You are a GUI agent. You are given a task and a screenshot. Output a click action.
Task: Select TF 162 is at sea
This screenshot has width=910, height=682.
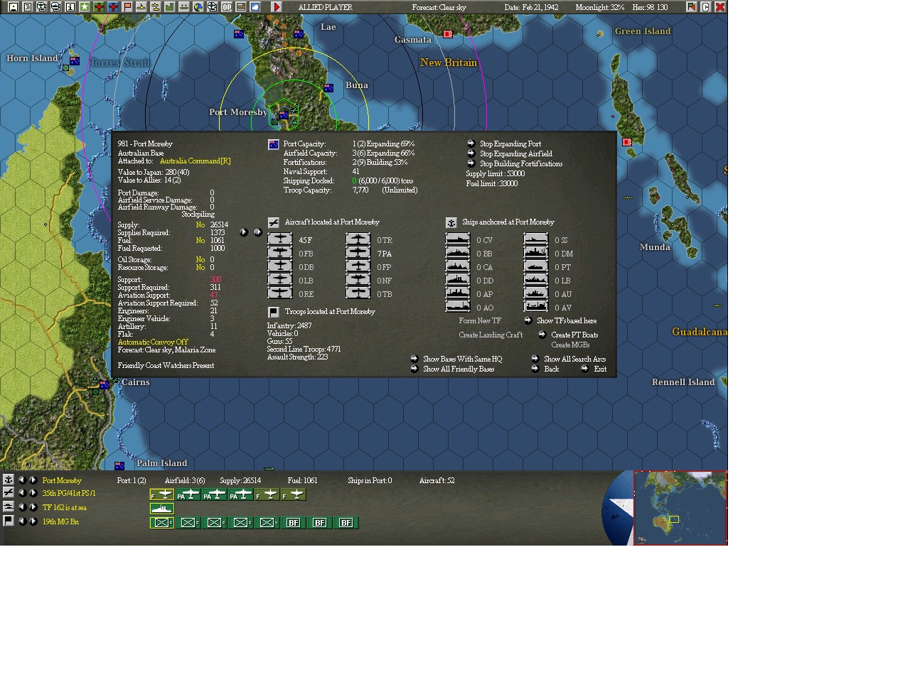click(65, 507)
